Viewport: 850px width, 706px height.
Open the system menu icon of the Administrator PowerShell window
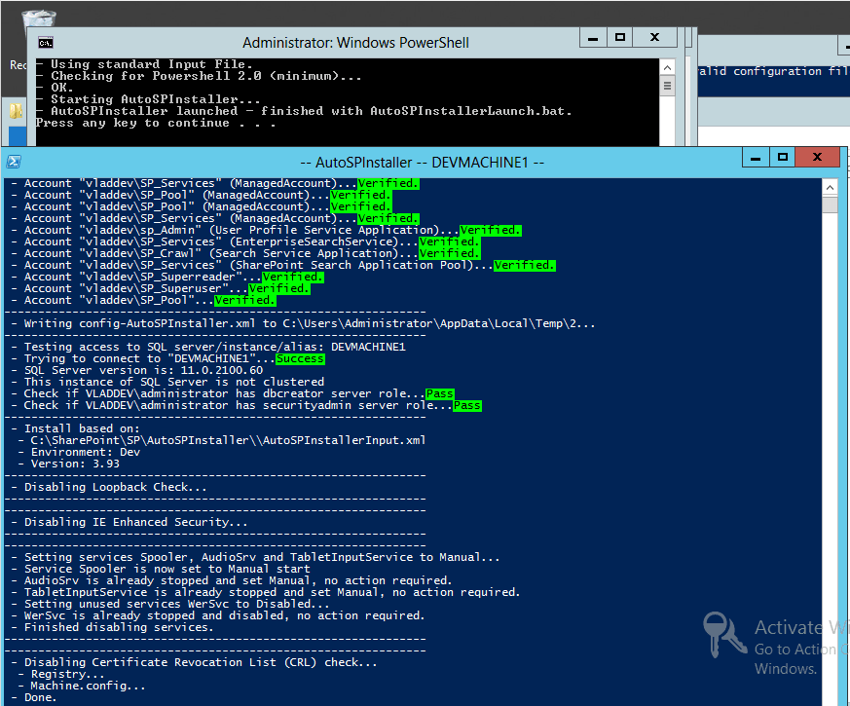pos(46,43)
